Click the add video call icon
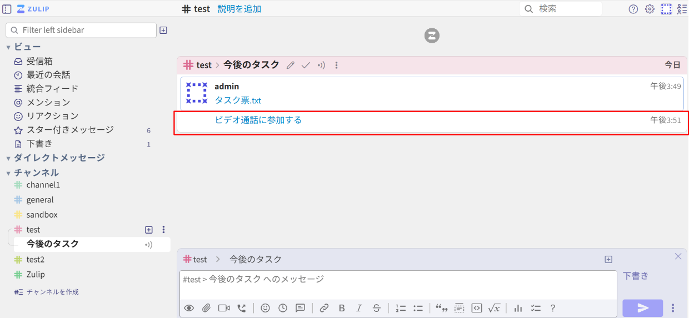Image resolution: width=689 pixels, height=318 pixels. [224, 308]
